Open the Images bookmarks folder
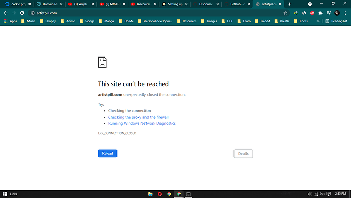This screenshot has height=198, width=351. point(209,21)
